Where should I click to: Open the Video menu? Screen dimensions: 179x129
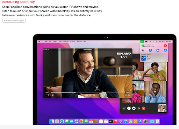[x=55, y=41]
